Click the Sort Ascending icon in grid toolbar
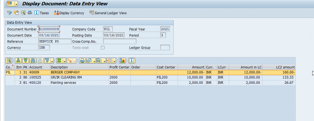This screenshot has height=121, width=314. pos(18,60)
